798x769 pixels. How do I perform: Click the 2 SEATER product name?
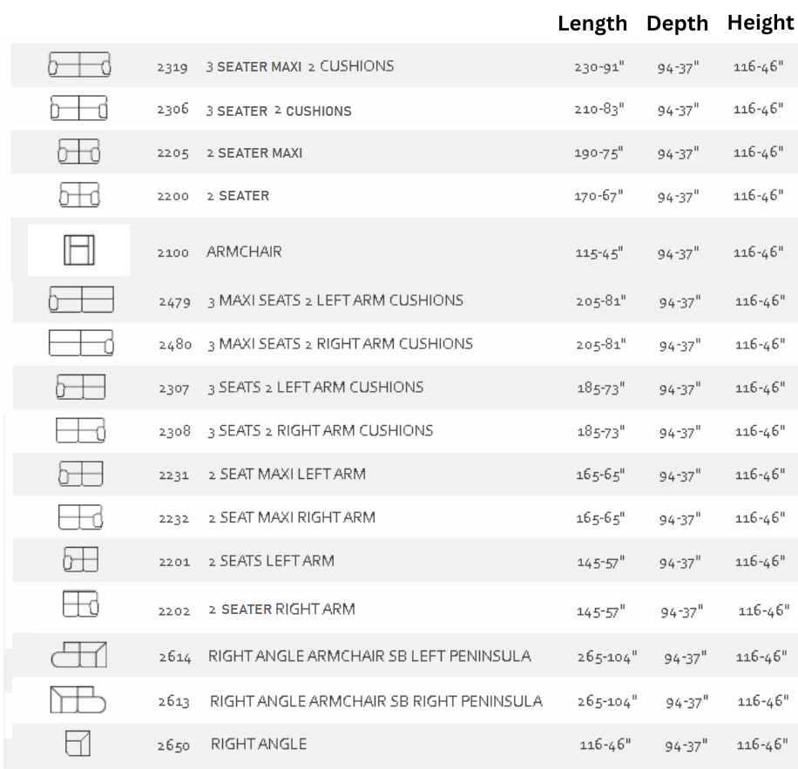click(x=238, y=196)
